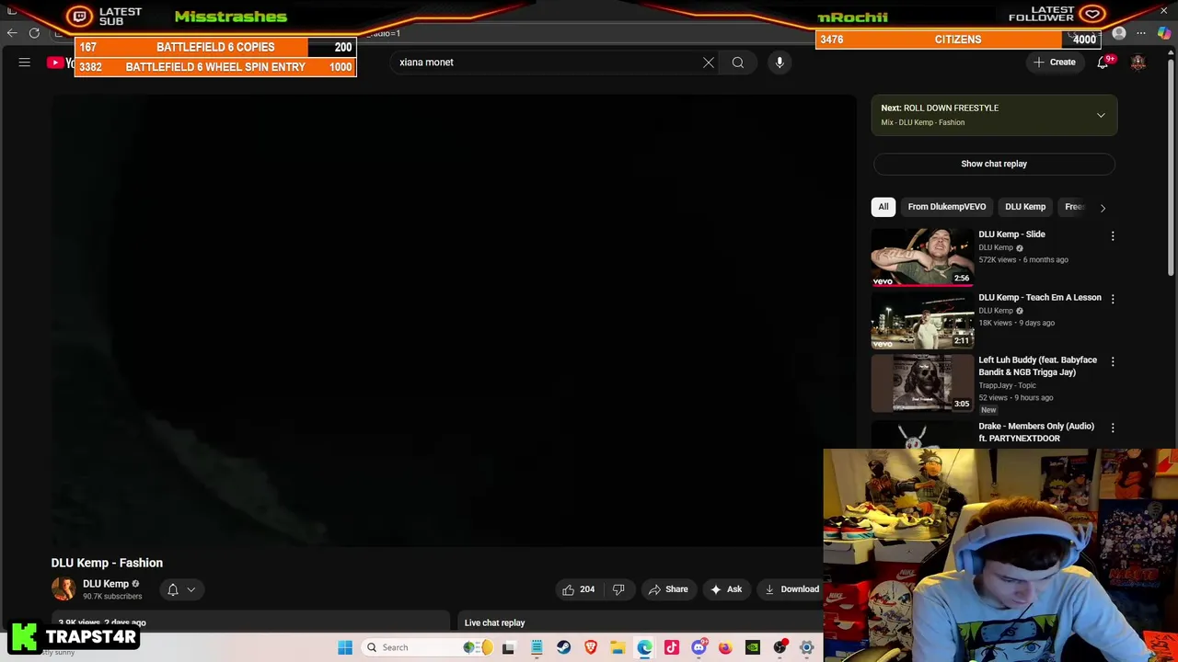Open the 'Teach Em A Lesson' thumbnail
The image size is (1178, 662).
coord(922,320)
